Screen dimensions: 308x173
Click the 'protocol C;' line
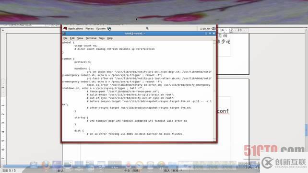83,62
